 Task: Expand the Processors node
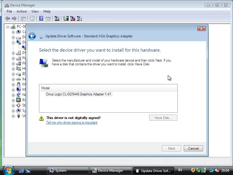13,100
